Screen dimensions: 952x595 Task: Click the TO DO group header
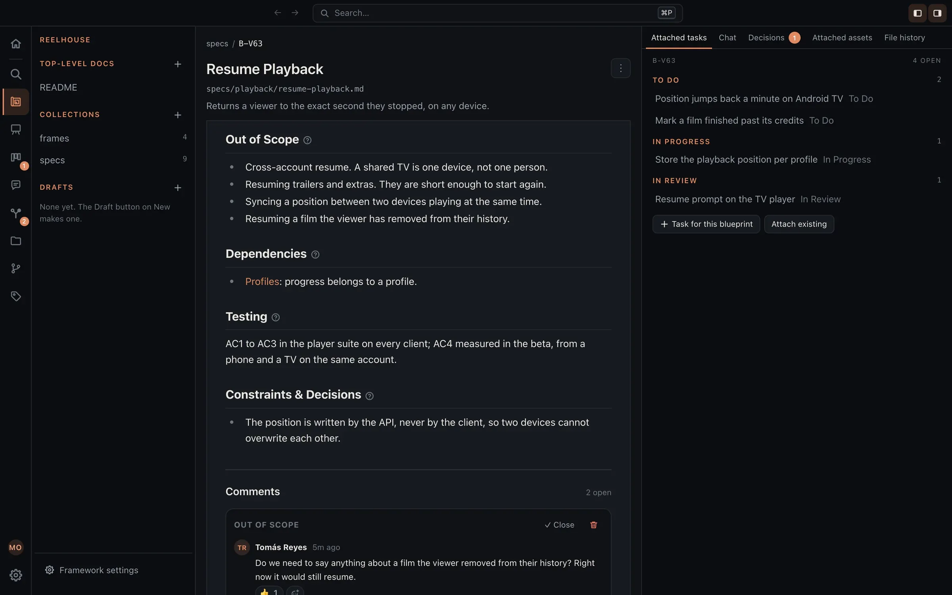666,80
